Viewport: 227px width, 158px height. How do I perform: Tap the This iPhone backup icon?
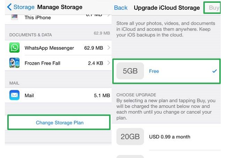tap(14, 16)
